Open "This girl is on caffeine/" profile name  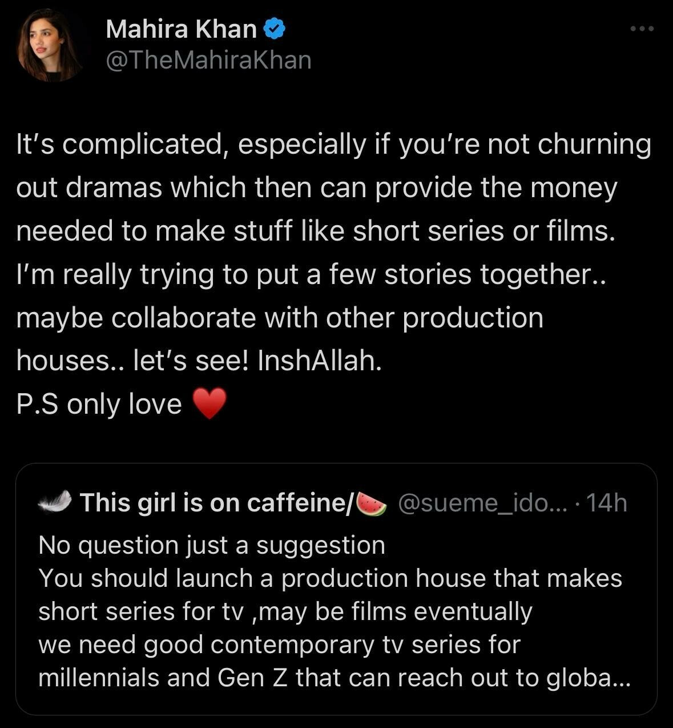[x=217, y=503]
